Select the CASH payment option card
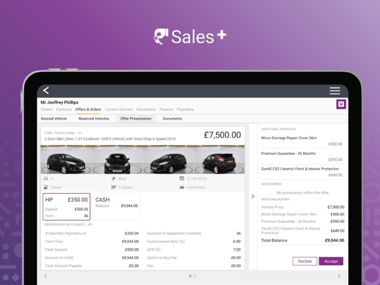This screenshot has width=380, height=285. click(x=116, y=207)
